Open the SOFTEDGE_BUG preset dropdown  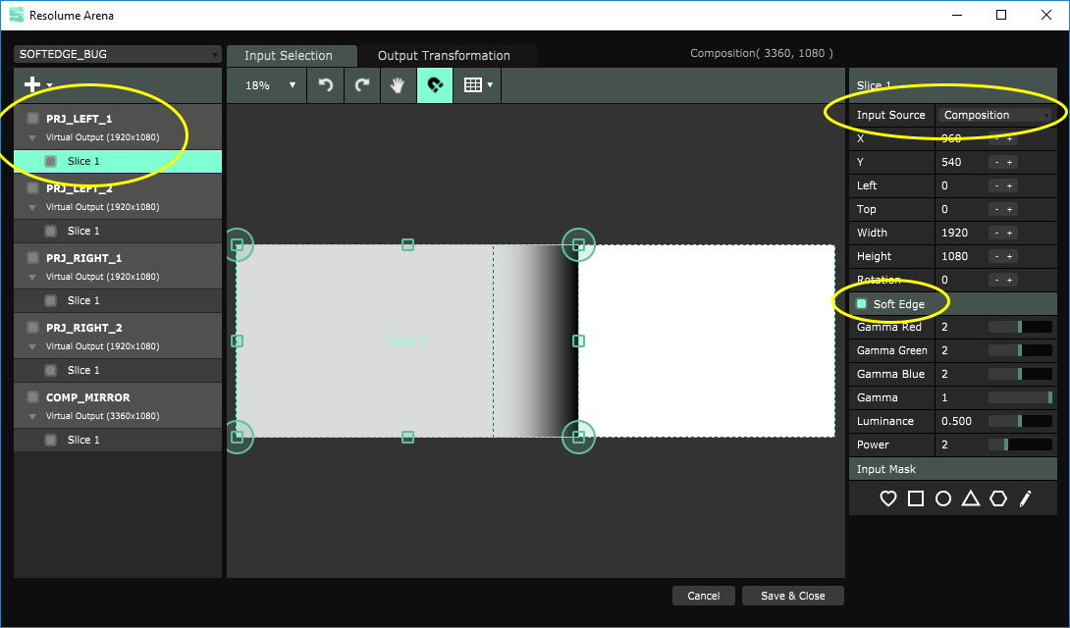118,54
